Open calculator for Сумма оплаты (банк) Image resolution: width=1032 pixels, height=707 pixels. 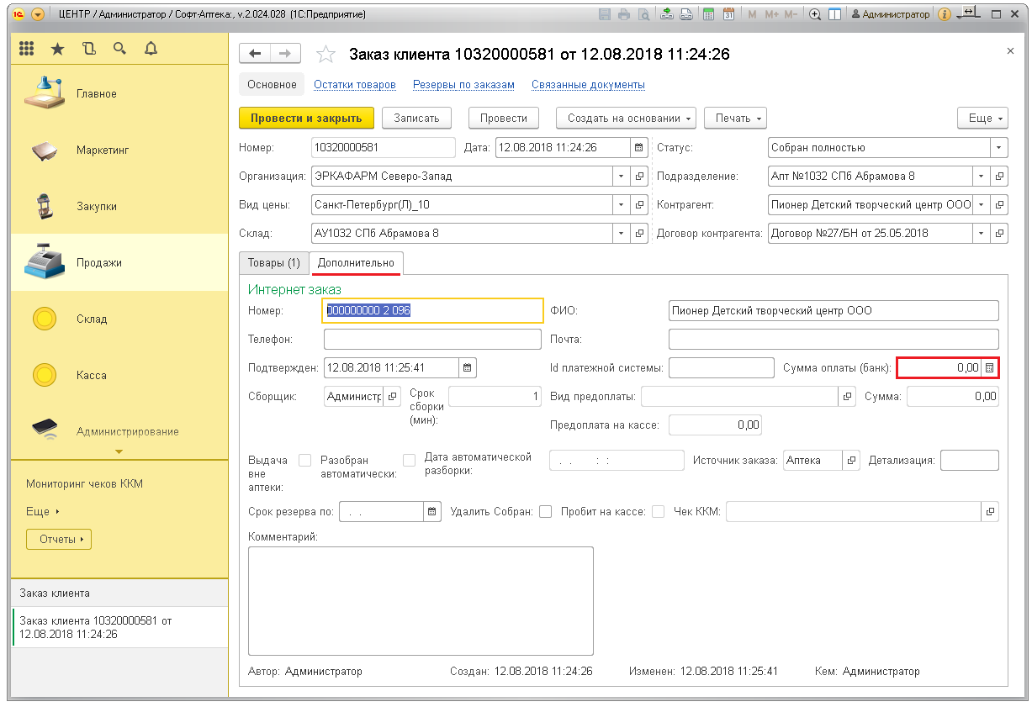pos(990,367)
